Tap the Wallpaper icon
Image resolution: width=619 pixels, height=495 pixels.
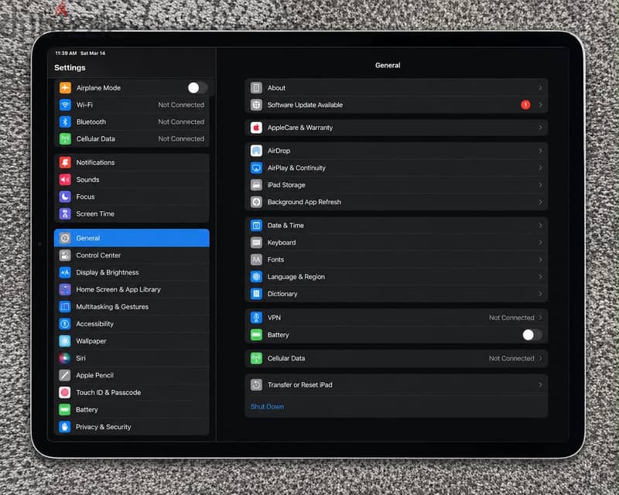[x=65, y=341]
